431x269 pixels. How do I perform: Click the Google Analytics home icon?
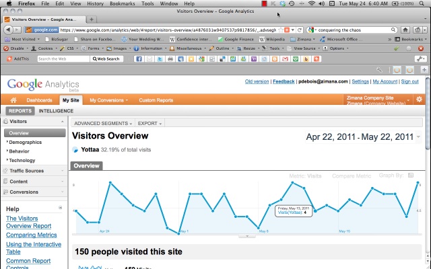tap(13, 100)
